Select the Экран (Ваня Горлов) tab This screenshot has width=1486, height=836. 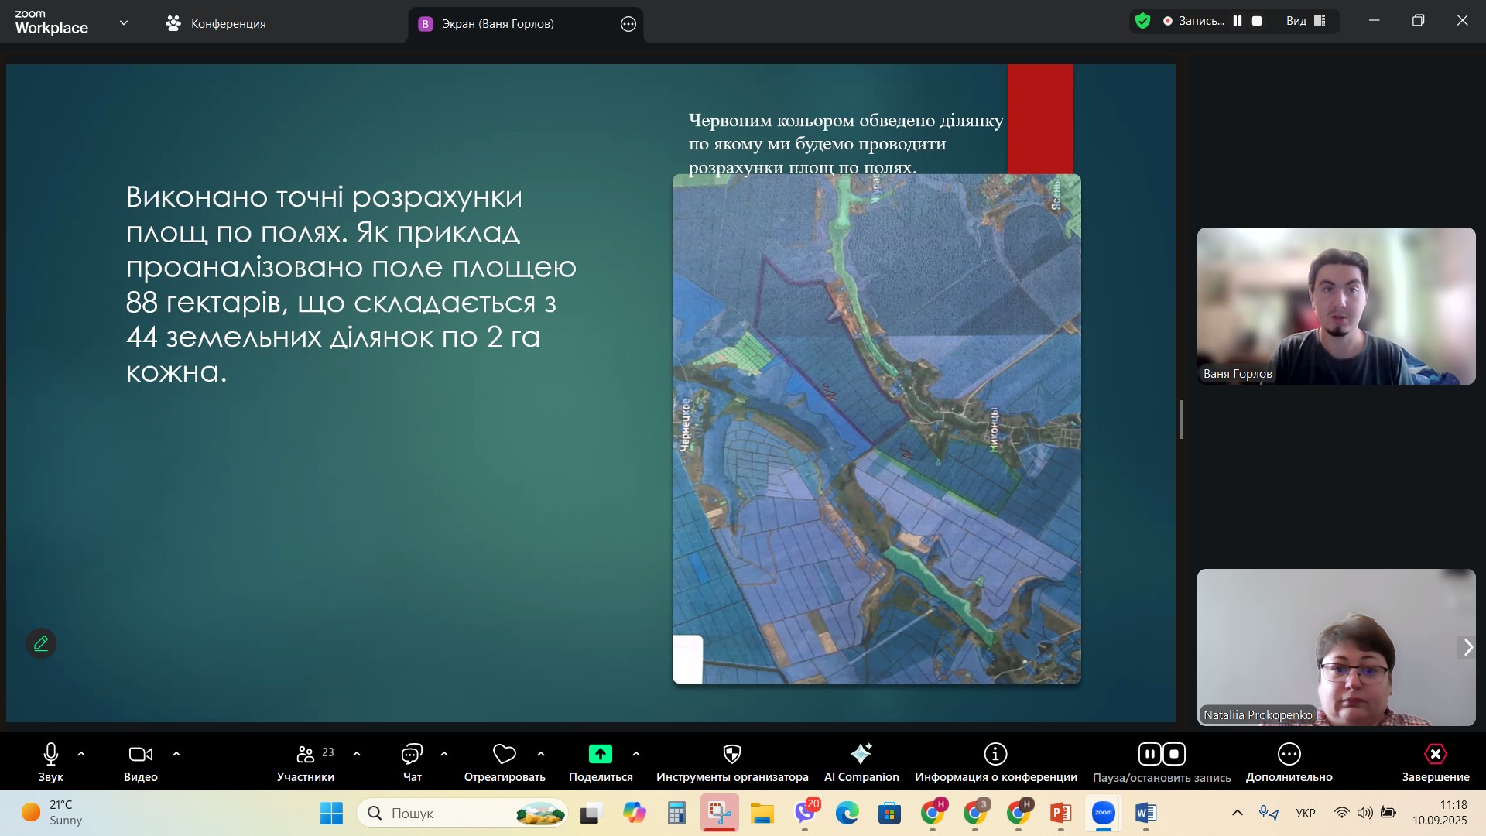tap(497, 24)
